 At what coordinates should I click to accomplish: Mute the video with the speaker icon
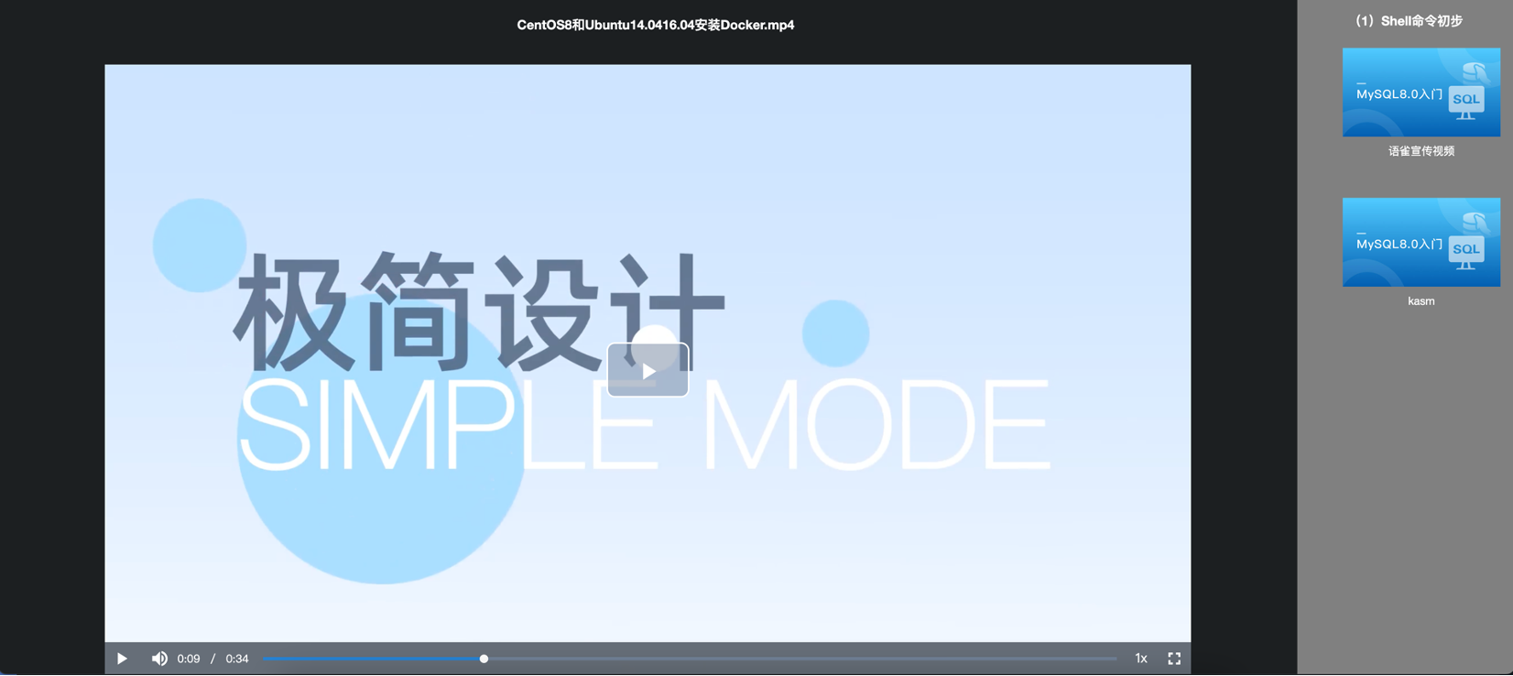tap(159, 659)
